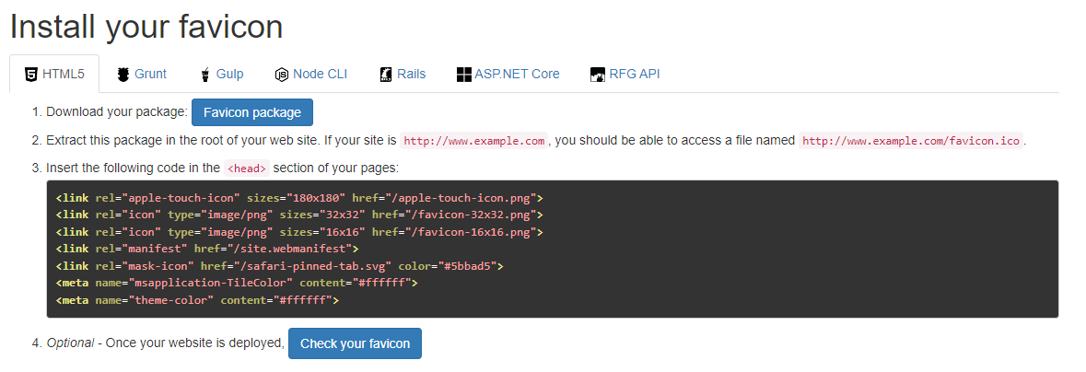Image resolution: width=1086 pixels, height=372 pixels.
Task: Click the ASP.NET Core windows icon
Action: coord(464,74)
